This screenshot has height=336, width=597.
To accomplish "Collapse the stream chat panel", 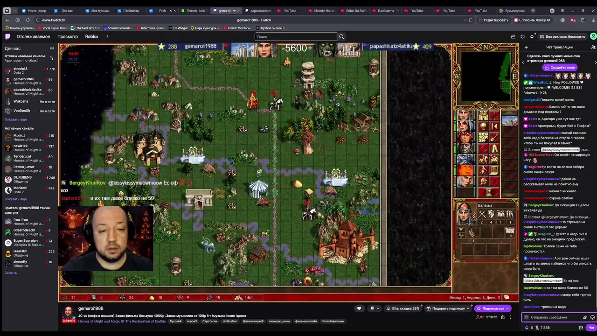I will [526, 47].
